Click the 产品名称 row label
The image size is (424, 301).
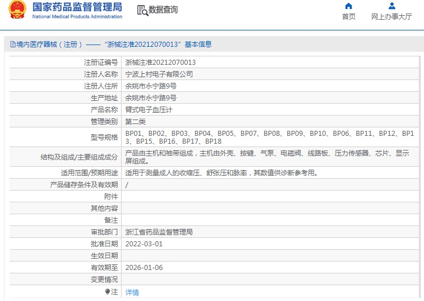(104, 110)
